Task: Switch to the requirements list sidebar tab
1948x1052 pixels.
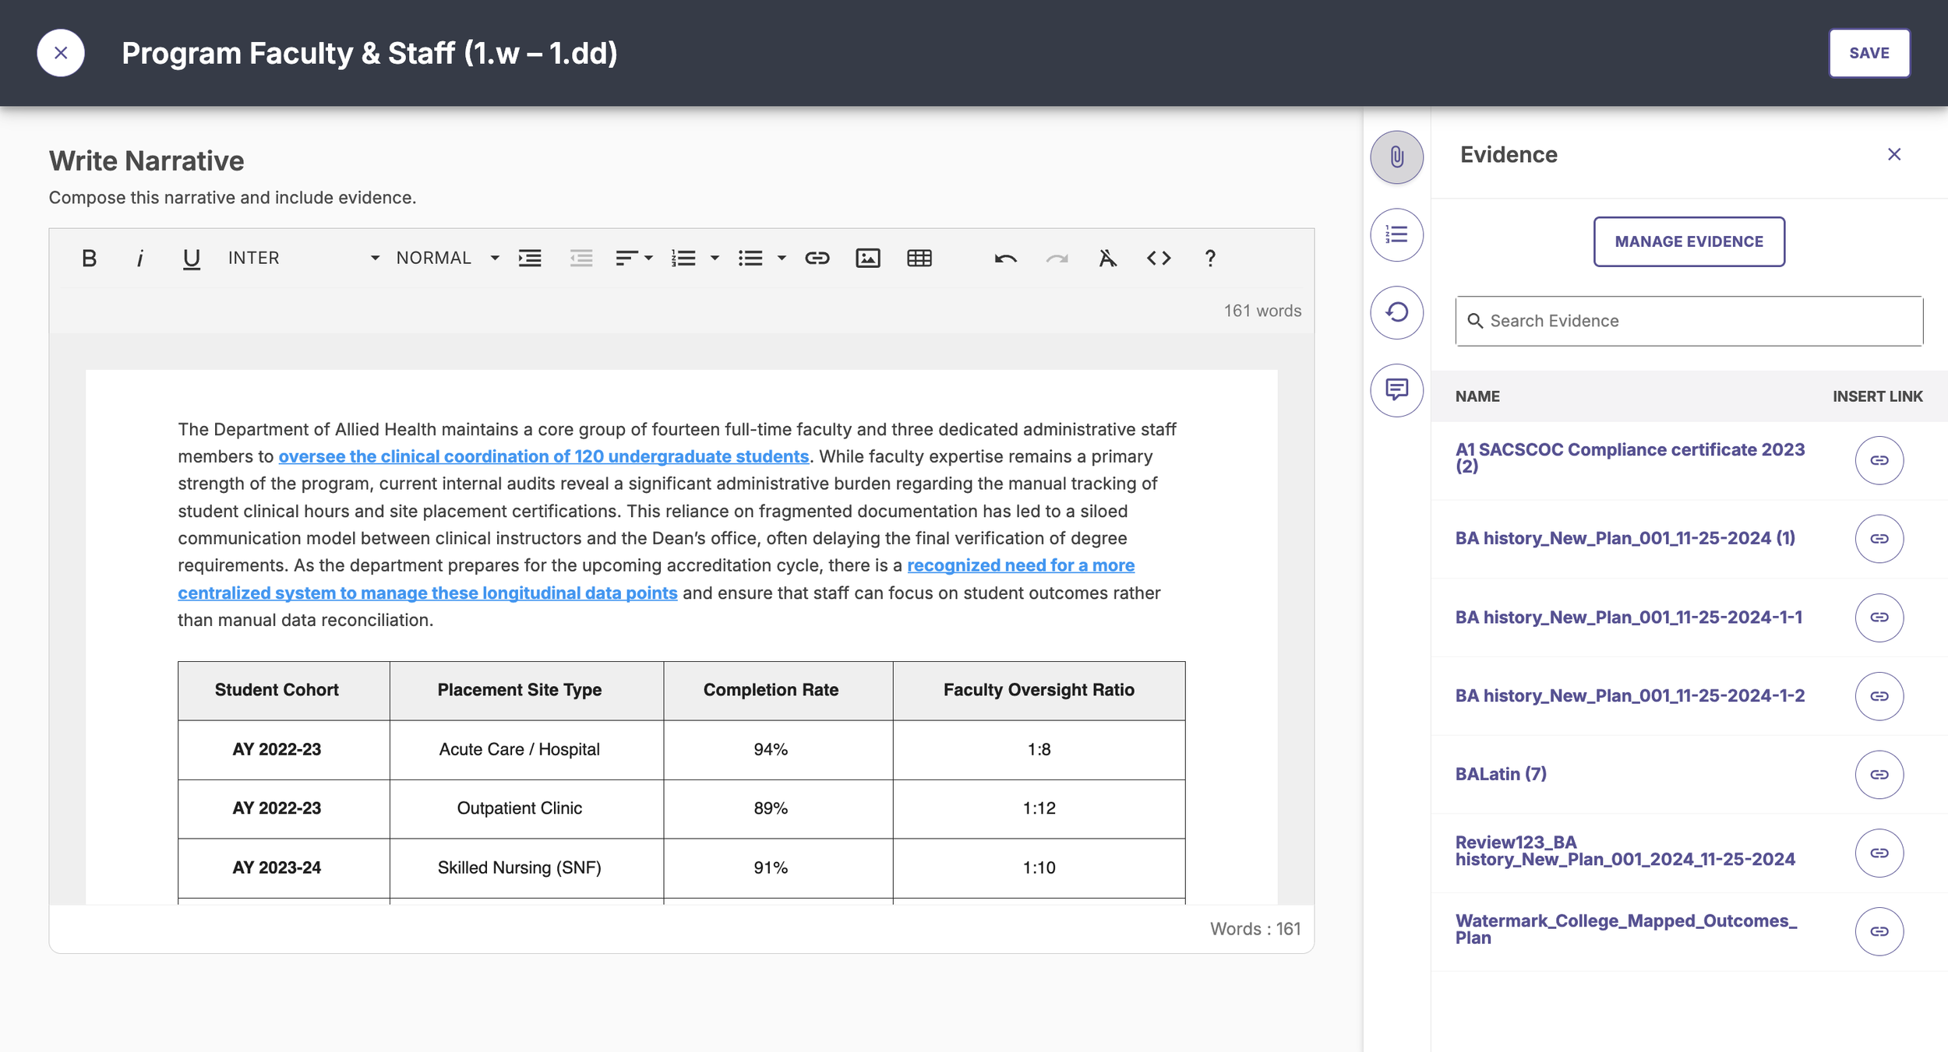Action: [1396, 234]
